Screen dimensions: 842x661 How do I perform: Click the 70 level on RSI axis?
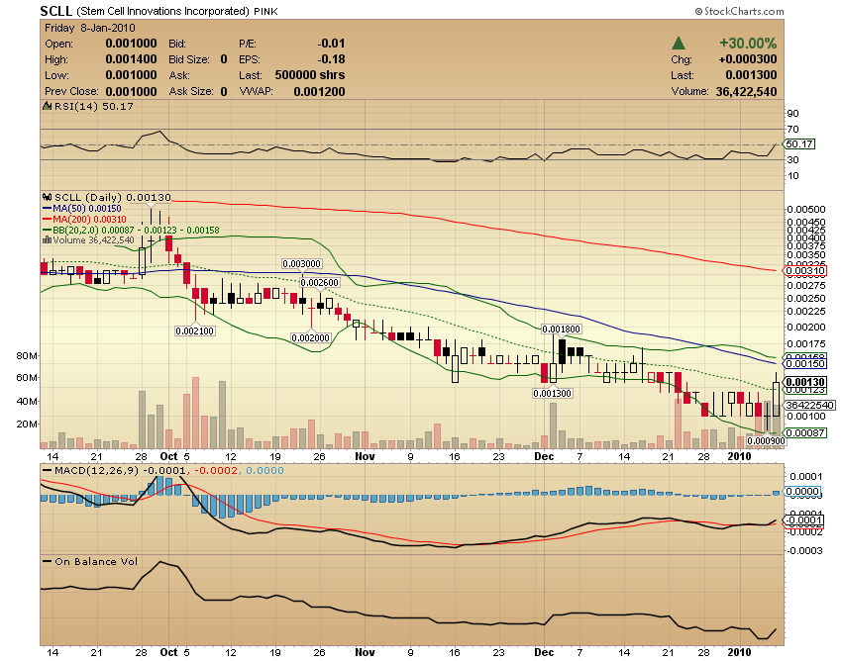pos(792,130)
